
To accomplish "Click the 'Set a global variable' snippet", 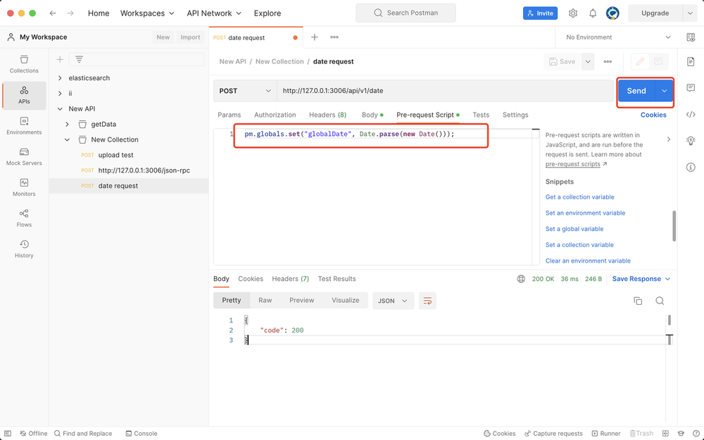I will pyautogui.click(x=574, y=229).
